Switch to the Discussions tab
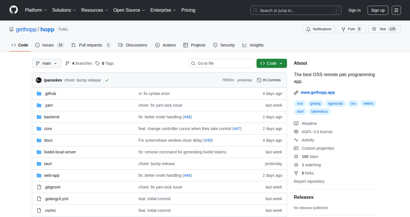 133,45
